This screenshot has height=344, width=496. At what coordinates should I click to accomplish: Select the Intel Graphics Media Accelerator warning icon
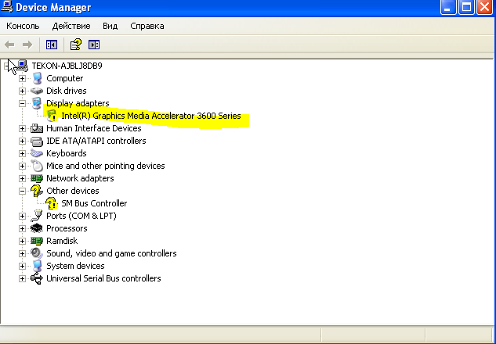52,116
